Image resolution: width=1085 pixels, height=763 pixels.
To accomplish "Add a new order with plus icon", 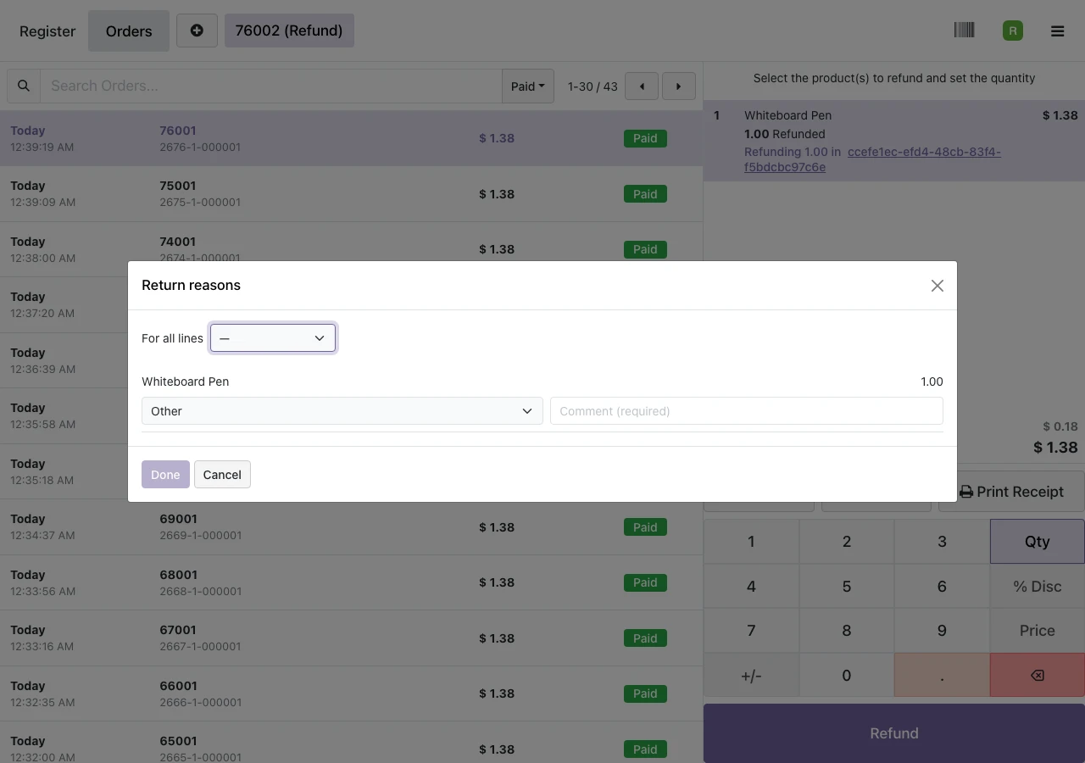I will click(197, 31).
